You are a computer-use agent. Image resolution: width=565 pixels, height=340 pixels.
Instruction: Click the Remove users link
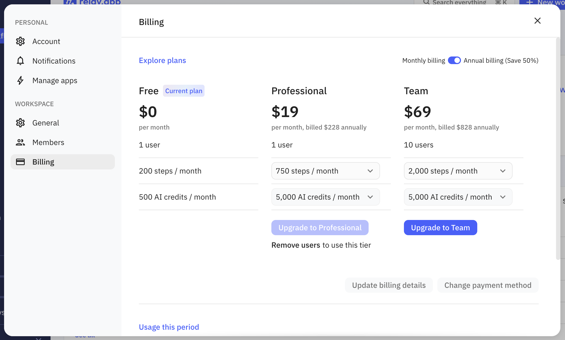pyautogui.click(x=296, y=245)
